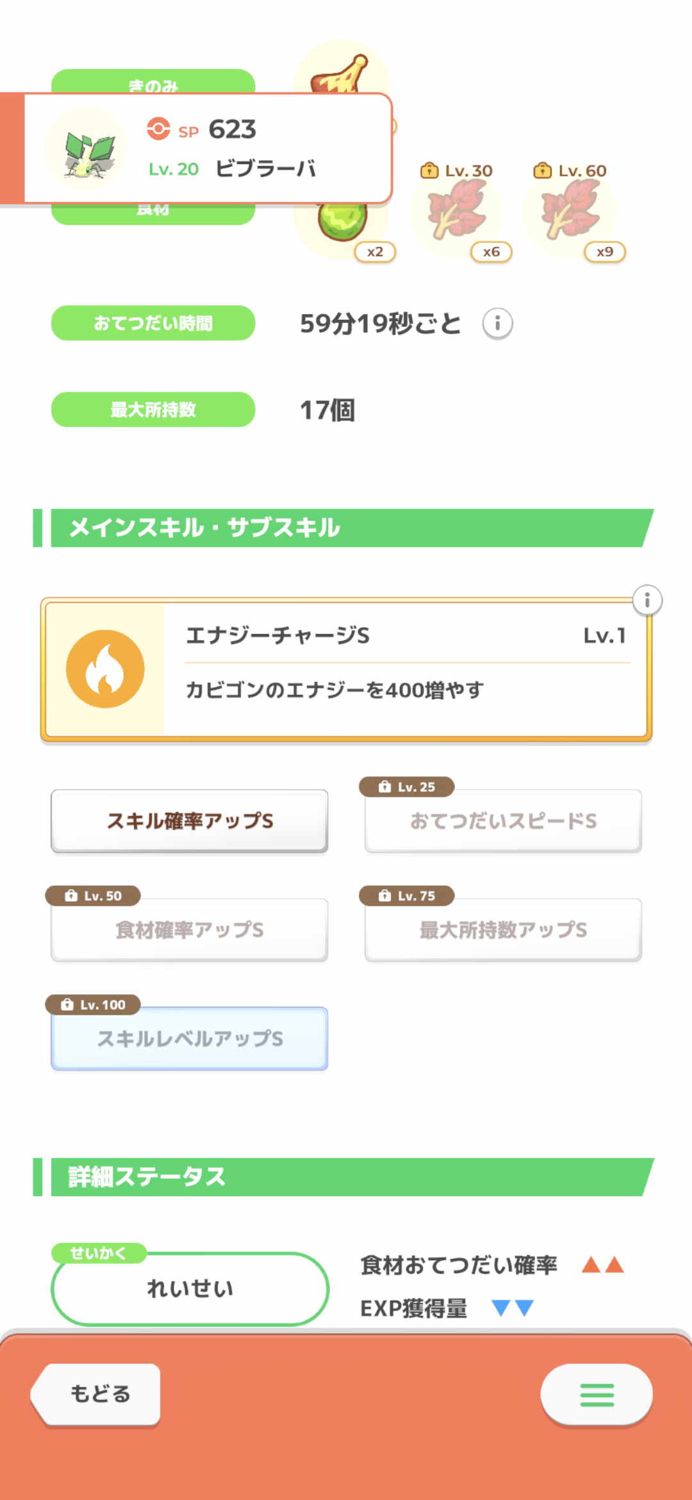Tap the ビブラーバ Pokémon portrait
The image size is (692, 1500).
pyautogui.click(x=86, y=149)
